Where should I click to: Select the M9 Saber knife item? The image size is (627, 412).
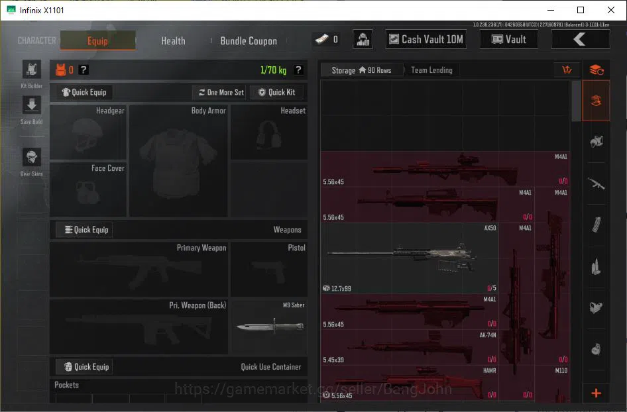coord(269,327)
